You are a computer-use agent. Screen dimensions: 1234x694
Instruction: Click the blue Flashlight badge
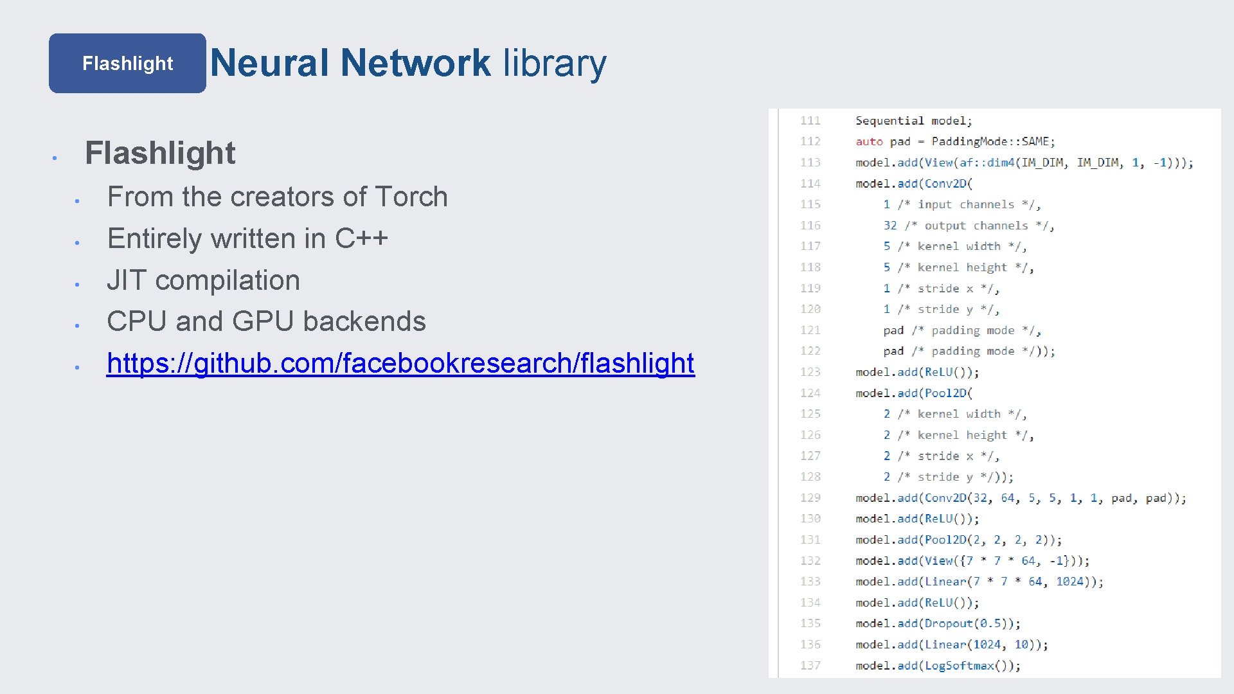coord(127,63)
